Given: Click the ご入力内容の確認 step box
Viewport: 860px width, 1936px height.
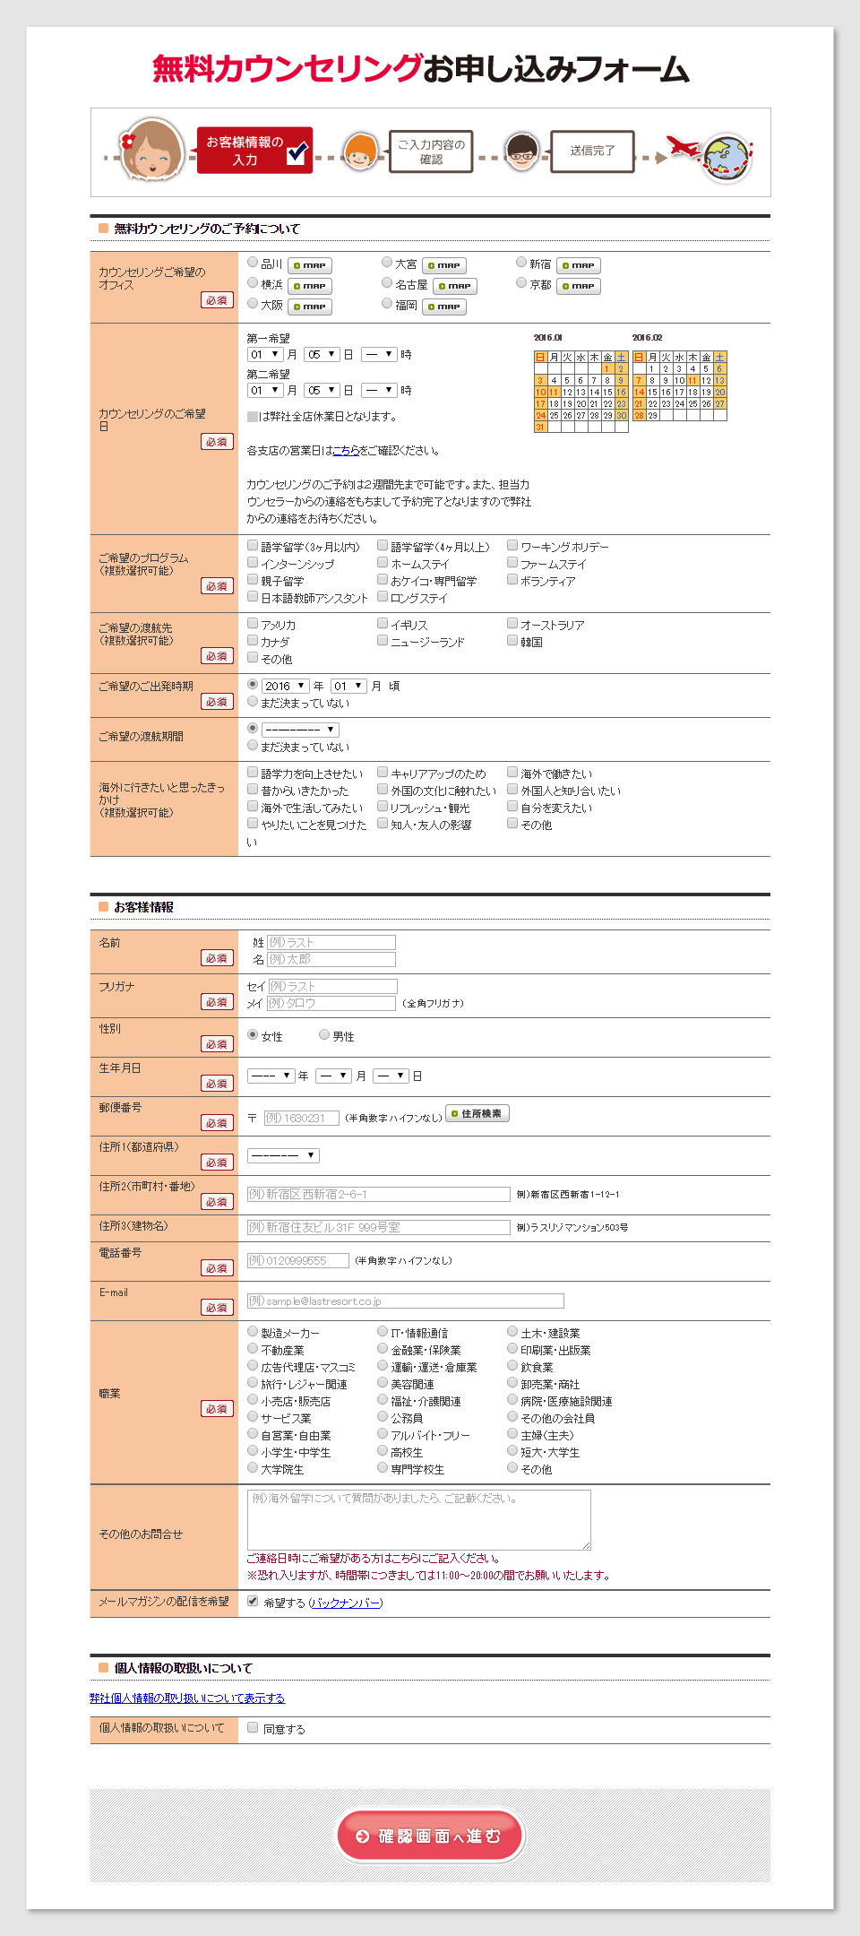Looking at the screenshot, I should pos(431,151).
